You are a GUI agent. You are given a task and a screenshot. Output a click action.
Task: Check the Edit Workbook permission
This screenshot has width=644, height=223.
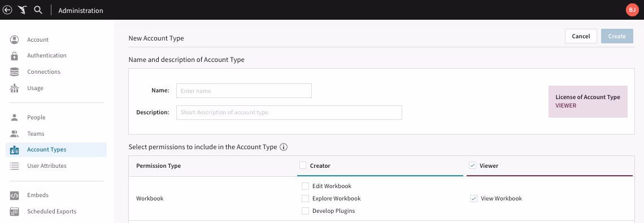305,186
